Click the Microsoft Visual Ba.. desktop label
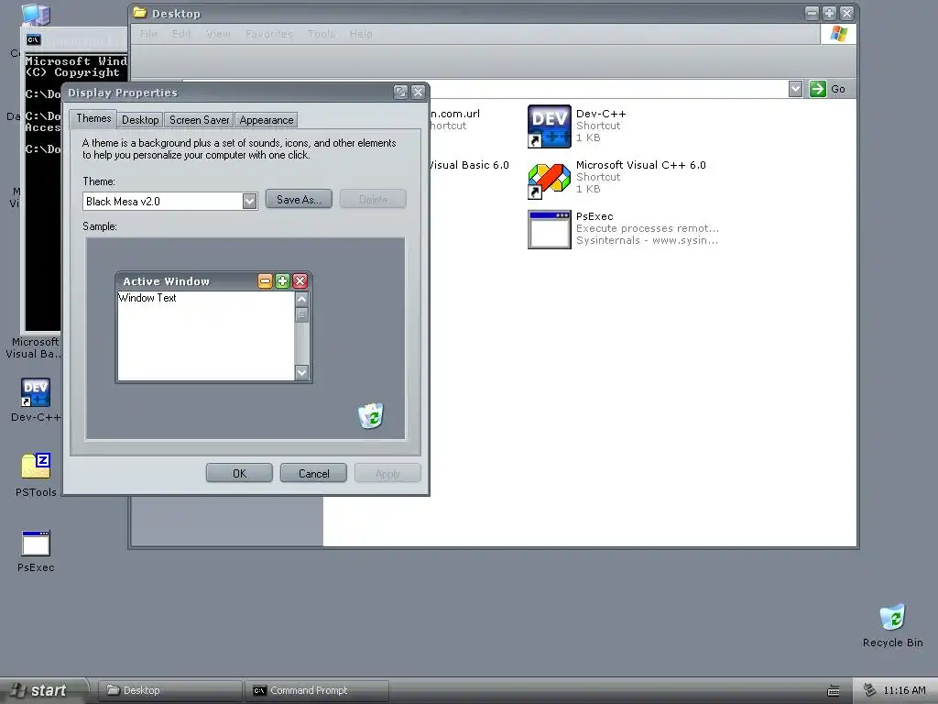Screen dimensions: 938x704 coord(34,347)
